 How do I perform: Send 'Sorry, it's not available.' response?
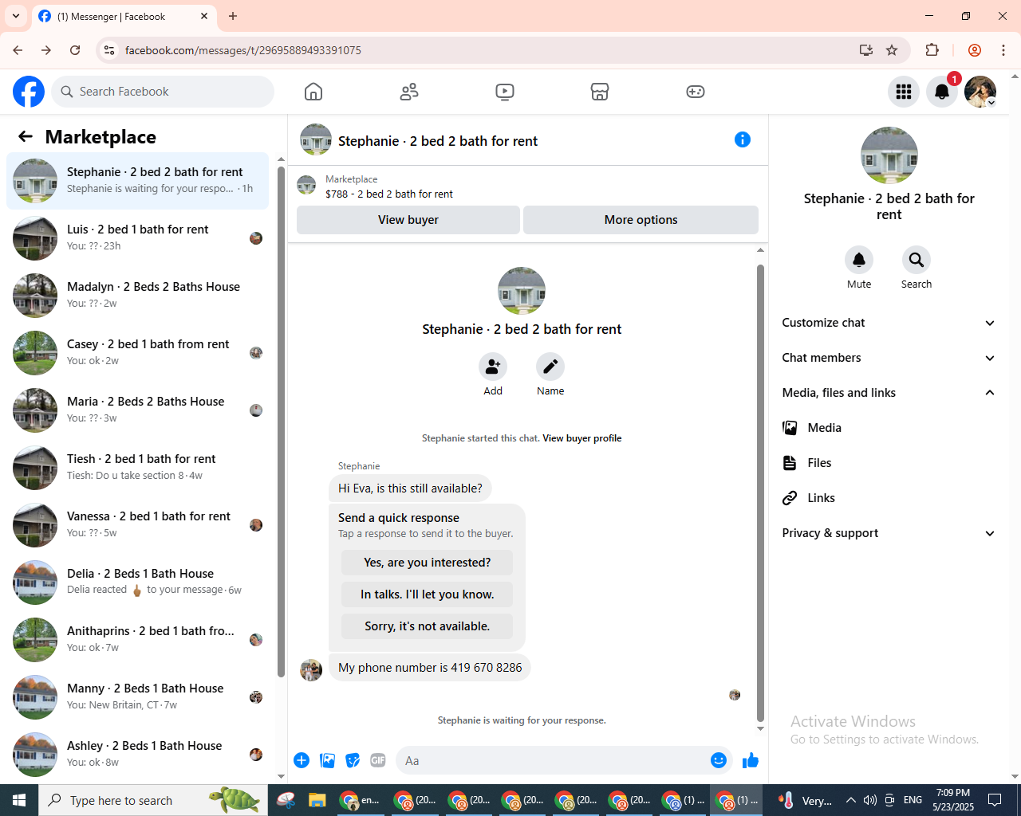(x=428, y=626)
